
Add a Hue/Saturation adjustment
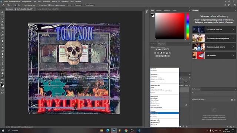click(155, 52)
